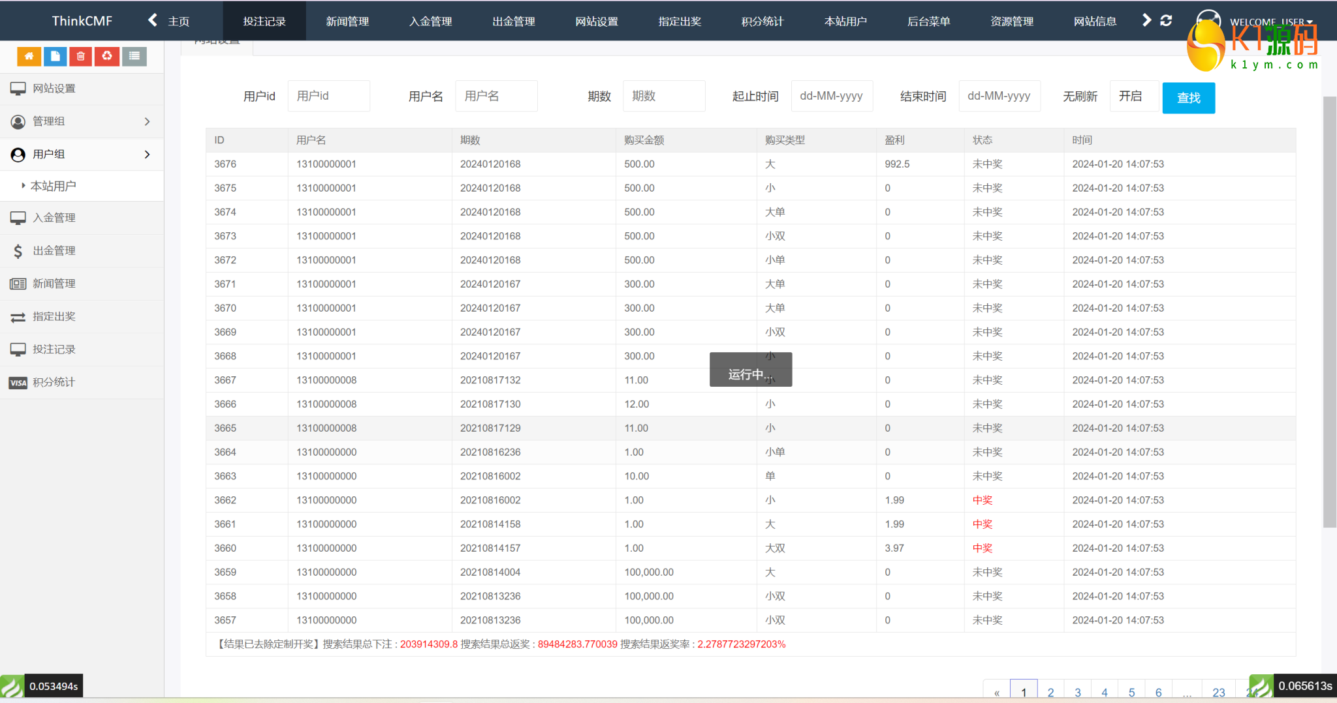Image resolution: width=1337 pixels, height=703 pixels.
Task: Click the blue 查找 search button
Action: coord(1188,98)
